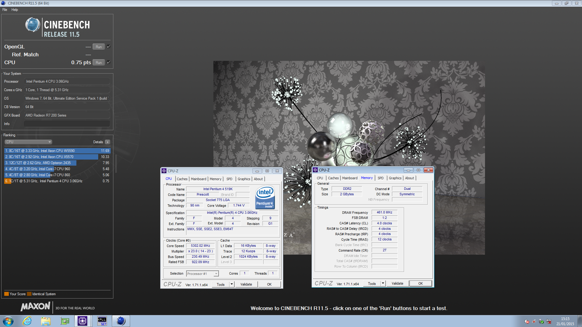Click the Ranking panel resize grip handle
The image size is (582, 327).
116,164
